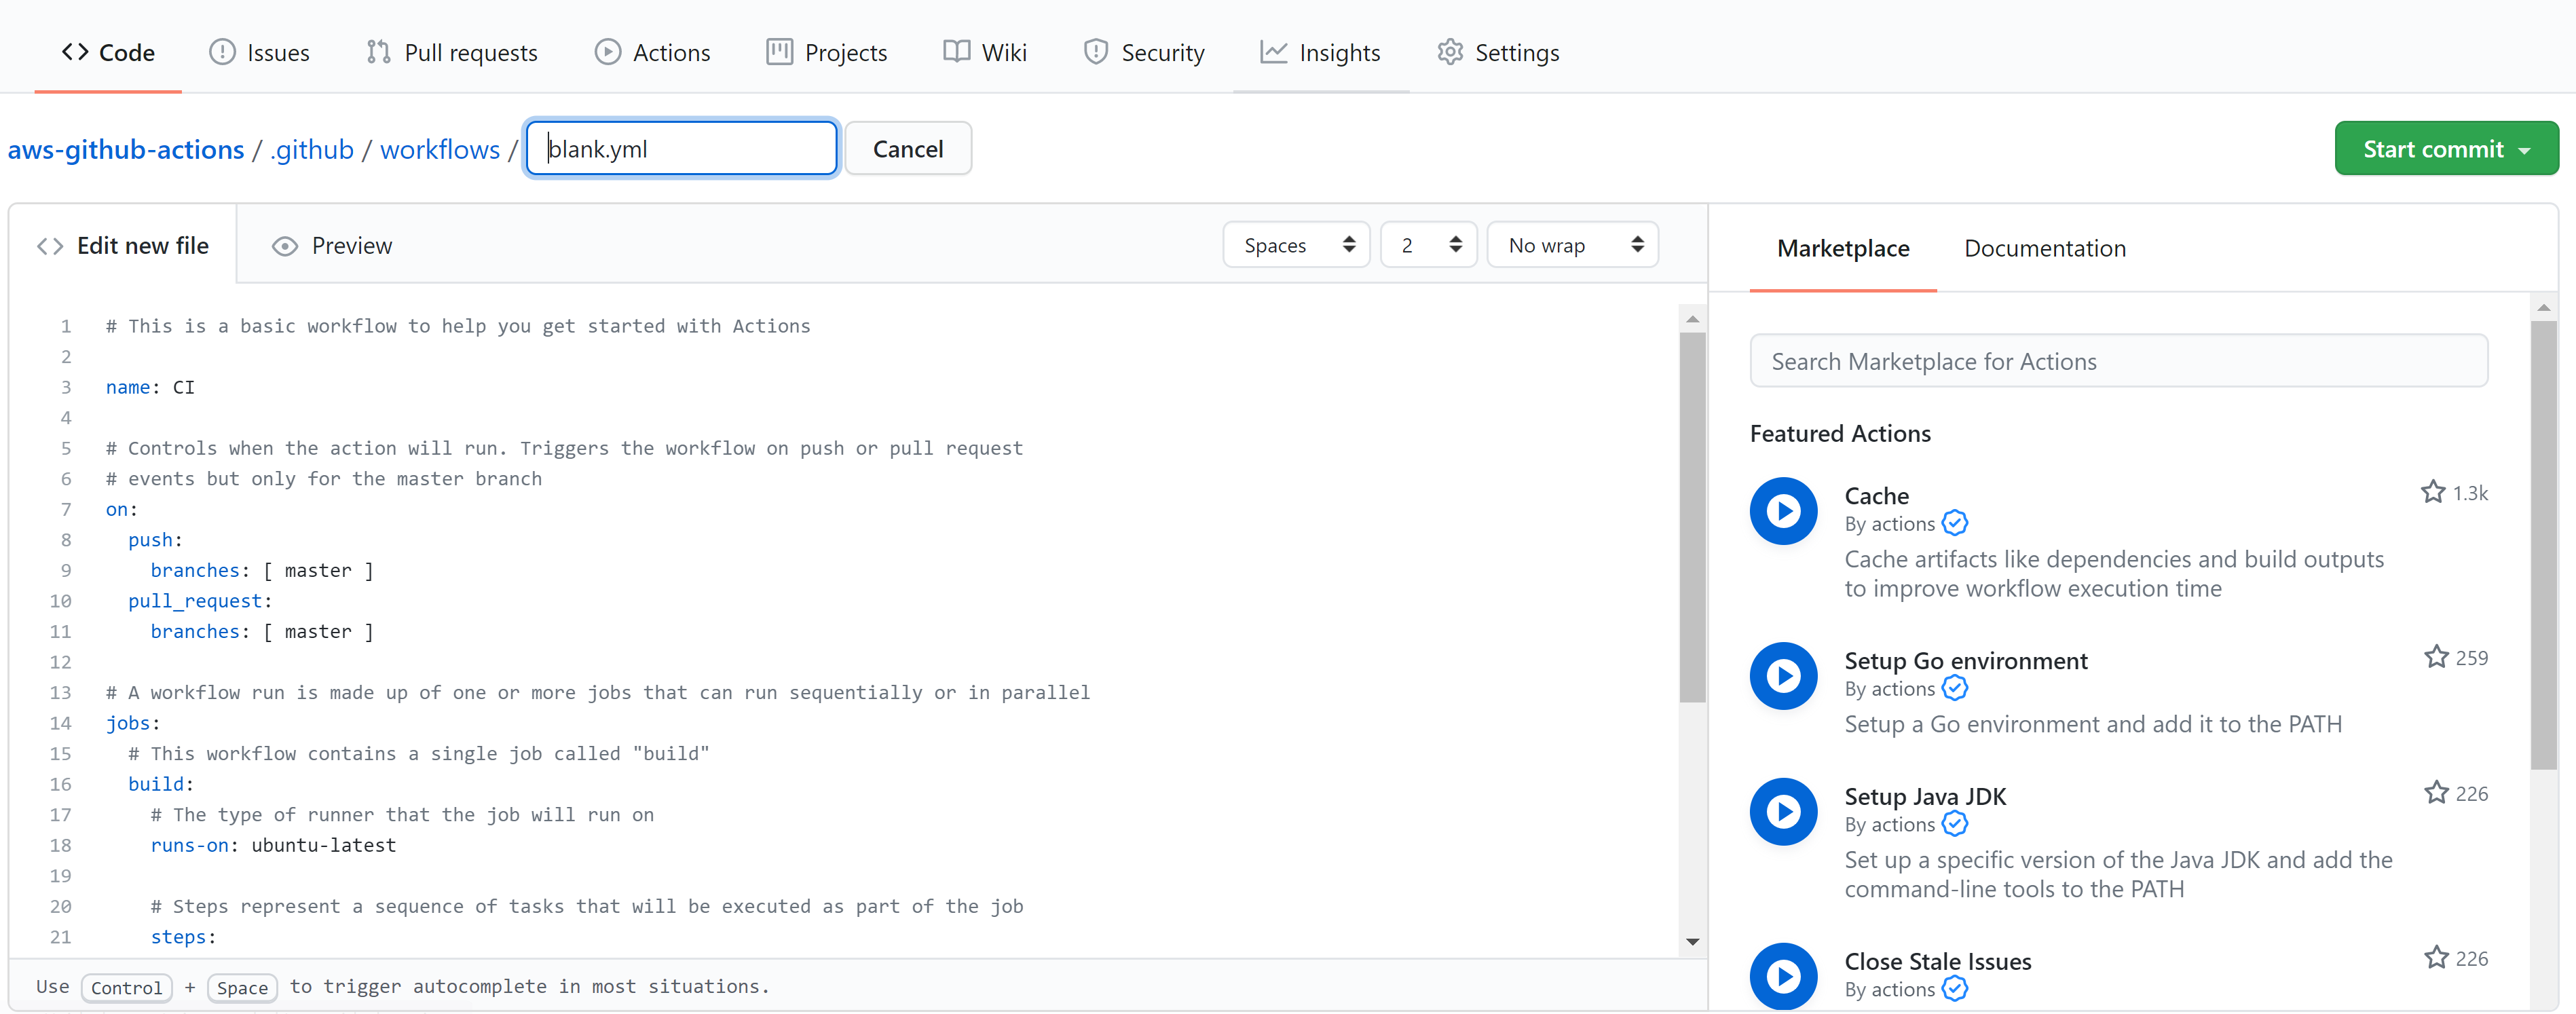Open the No wrap mode dropdown
Image resolution: width=2576 pixels, height=1014 pixels.
pos(1572,245)
